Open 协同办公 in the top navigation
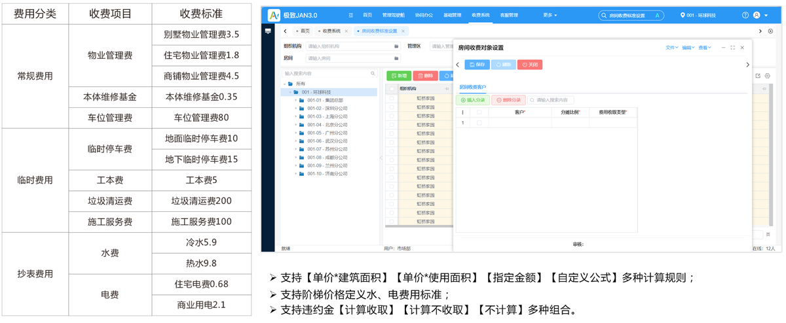The image size is (786, 323). coord(424,15)
